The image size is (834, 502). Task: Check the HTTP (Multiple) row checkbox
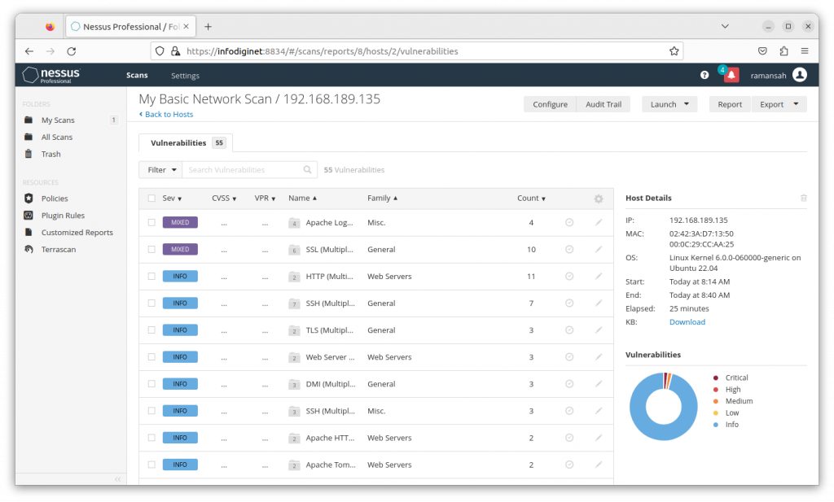(x=151, y=277)
